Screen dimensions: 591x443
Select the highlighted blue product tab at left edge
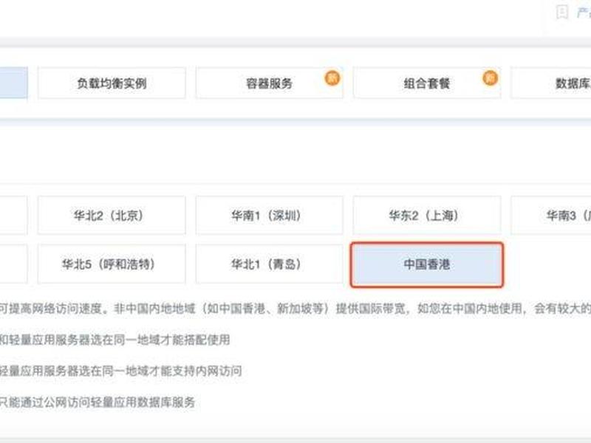click(13, 83)
